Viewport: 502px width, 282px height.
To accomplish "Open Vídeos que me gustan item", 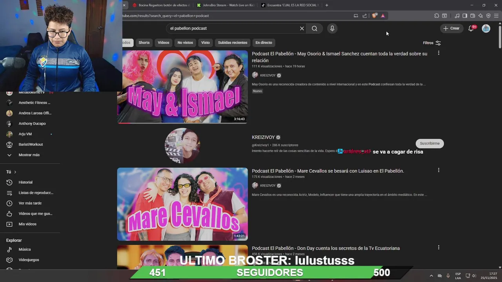I will [29, 213].
